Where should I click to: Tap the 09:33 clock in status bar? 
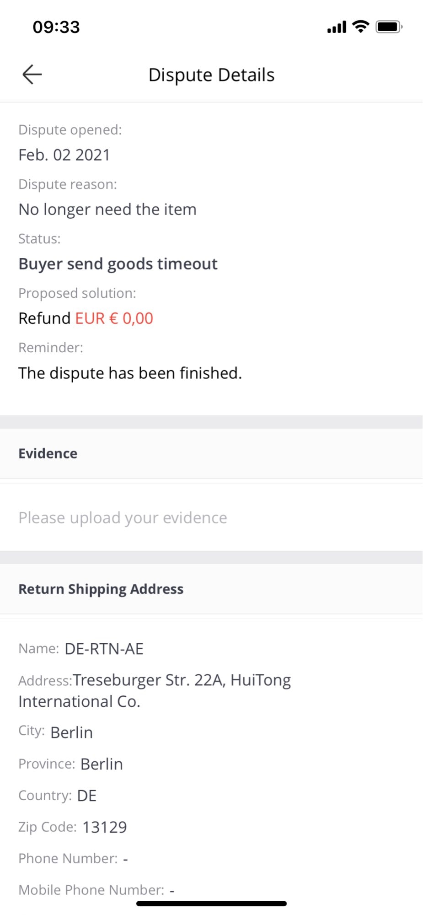pyautogui.click(x=56, y=27)
